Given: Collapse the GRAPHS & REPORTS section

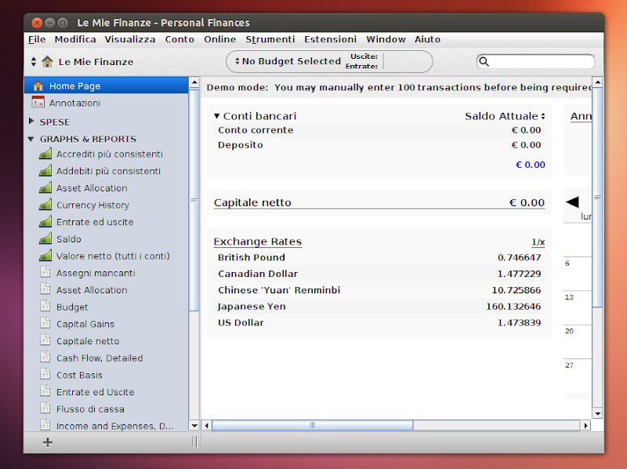Looking at the screenshot, I should point(31,139).
